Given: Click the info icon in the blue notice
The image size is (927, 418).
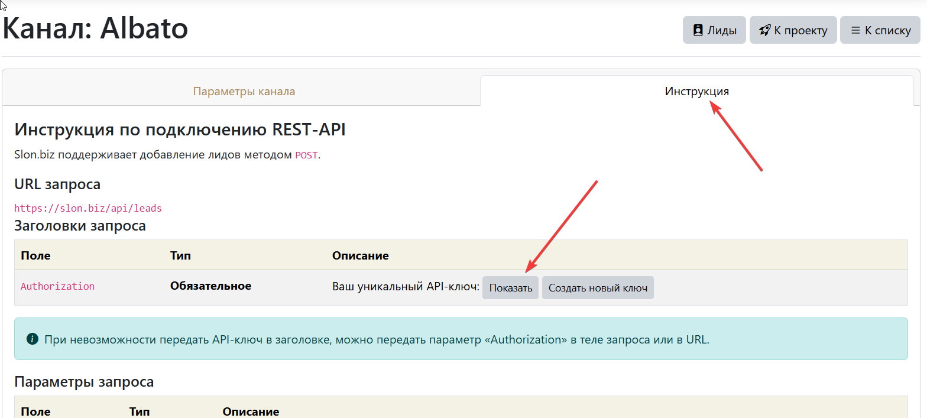Looking at the screenshot, I should tap(33, 339).
